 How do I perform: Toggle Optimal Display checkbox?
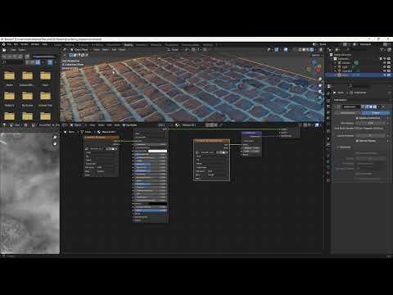(357, 141)
